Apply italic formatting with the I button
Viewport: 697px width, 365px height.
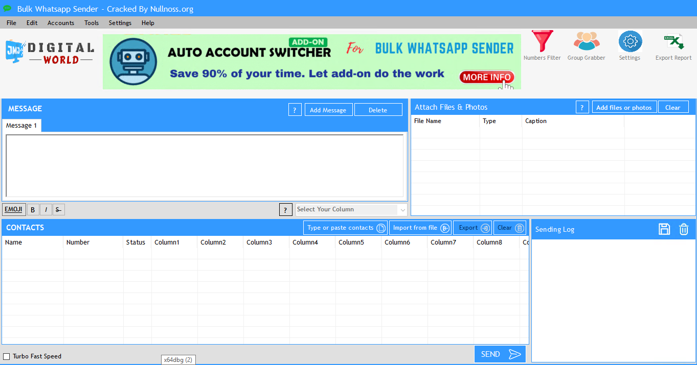tap(46, 209)
